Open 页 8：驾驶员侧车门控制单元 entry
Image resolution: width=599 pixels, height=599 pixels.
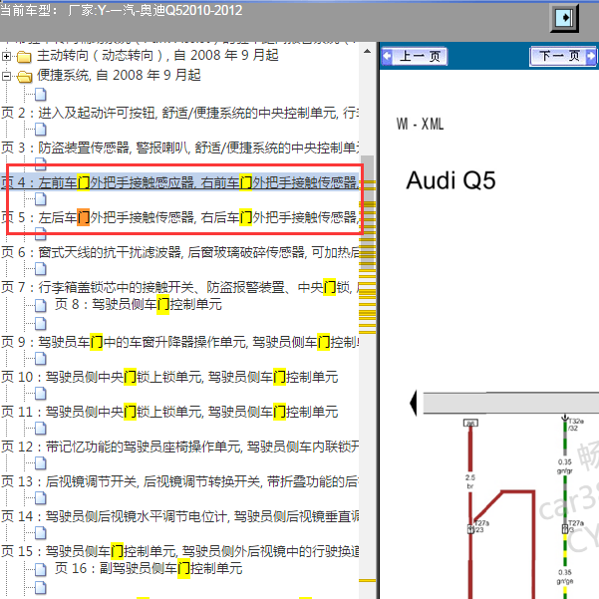pos(139,304)
